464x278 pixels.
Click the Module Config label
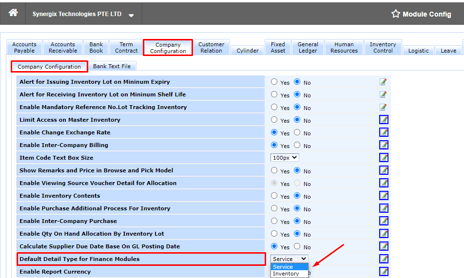coord(427,14)
